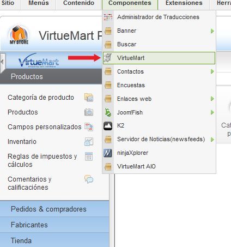Click the My Store house logo
Screen dimensions: 231x247
coord(19,35)
